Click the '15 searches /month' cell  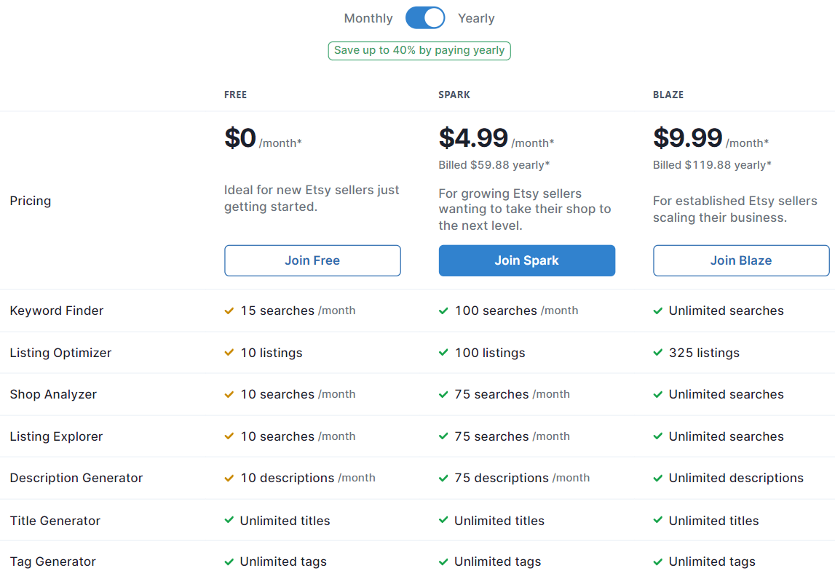(x=290, y=311)
